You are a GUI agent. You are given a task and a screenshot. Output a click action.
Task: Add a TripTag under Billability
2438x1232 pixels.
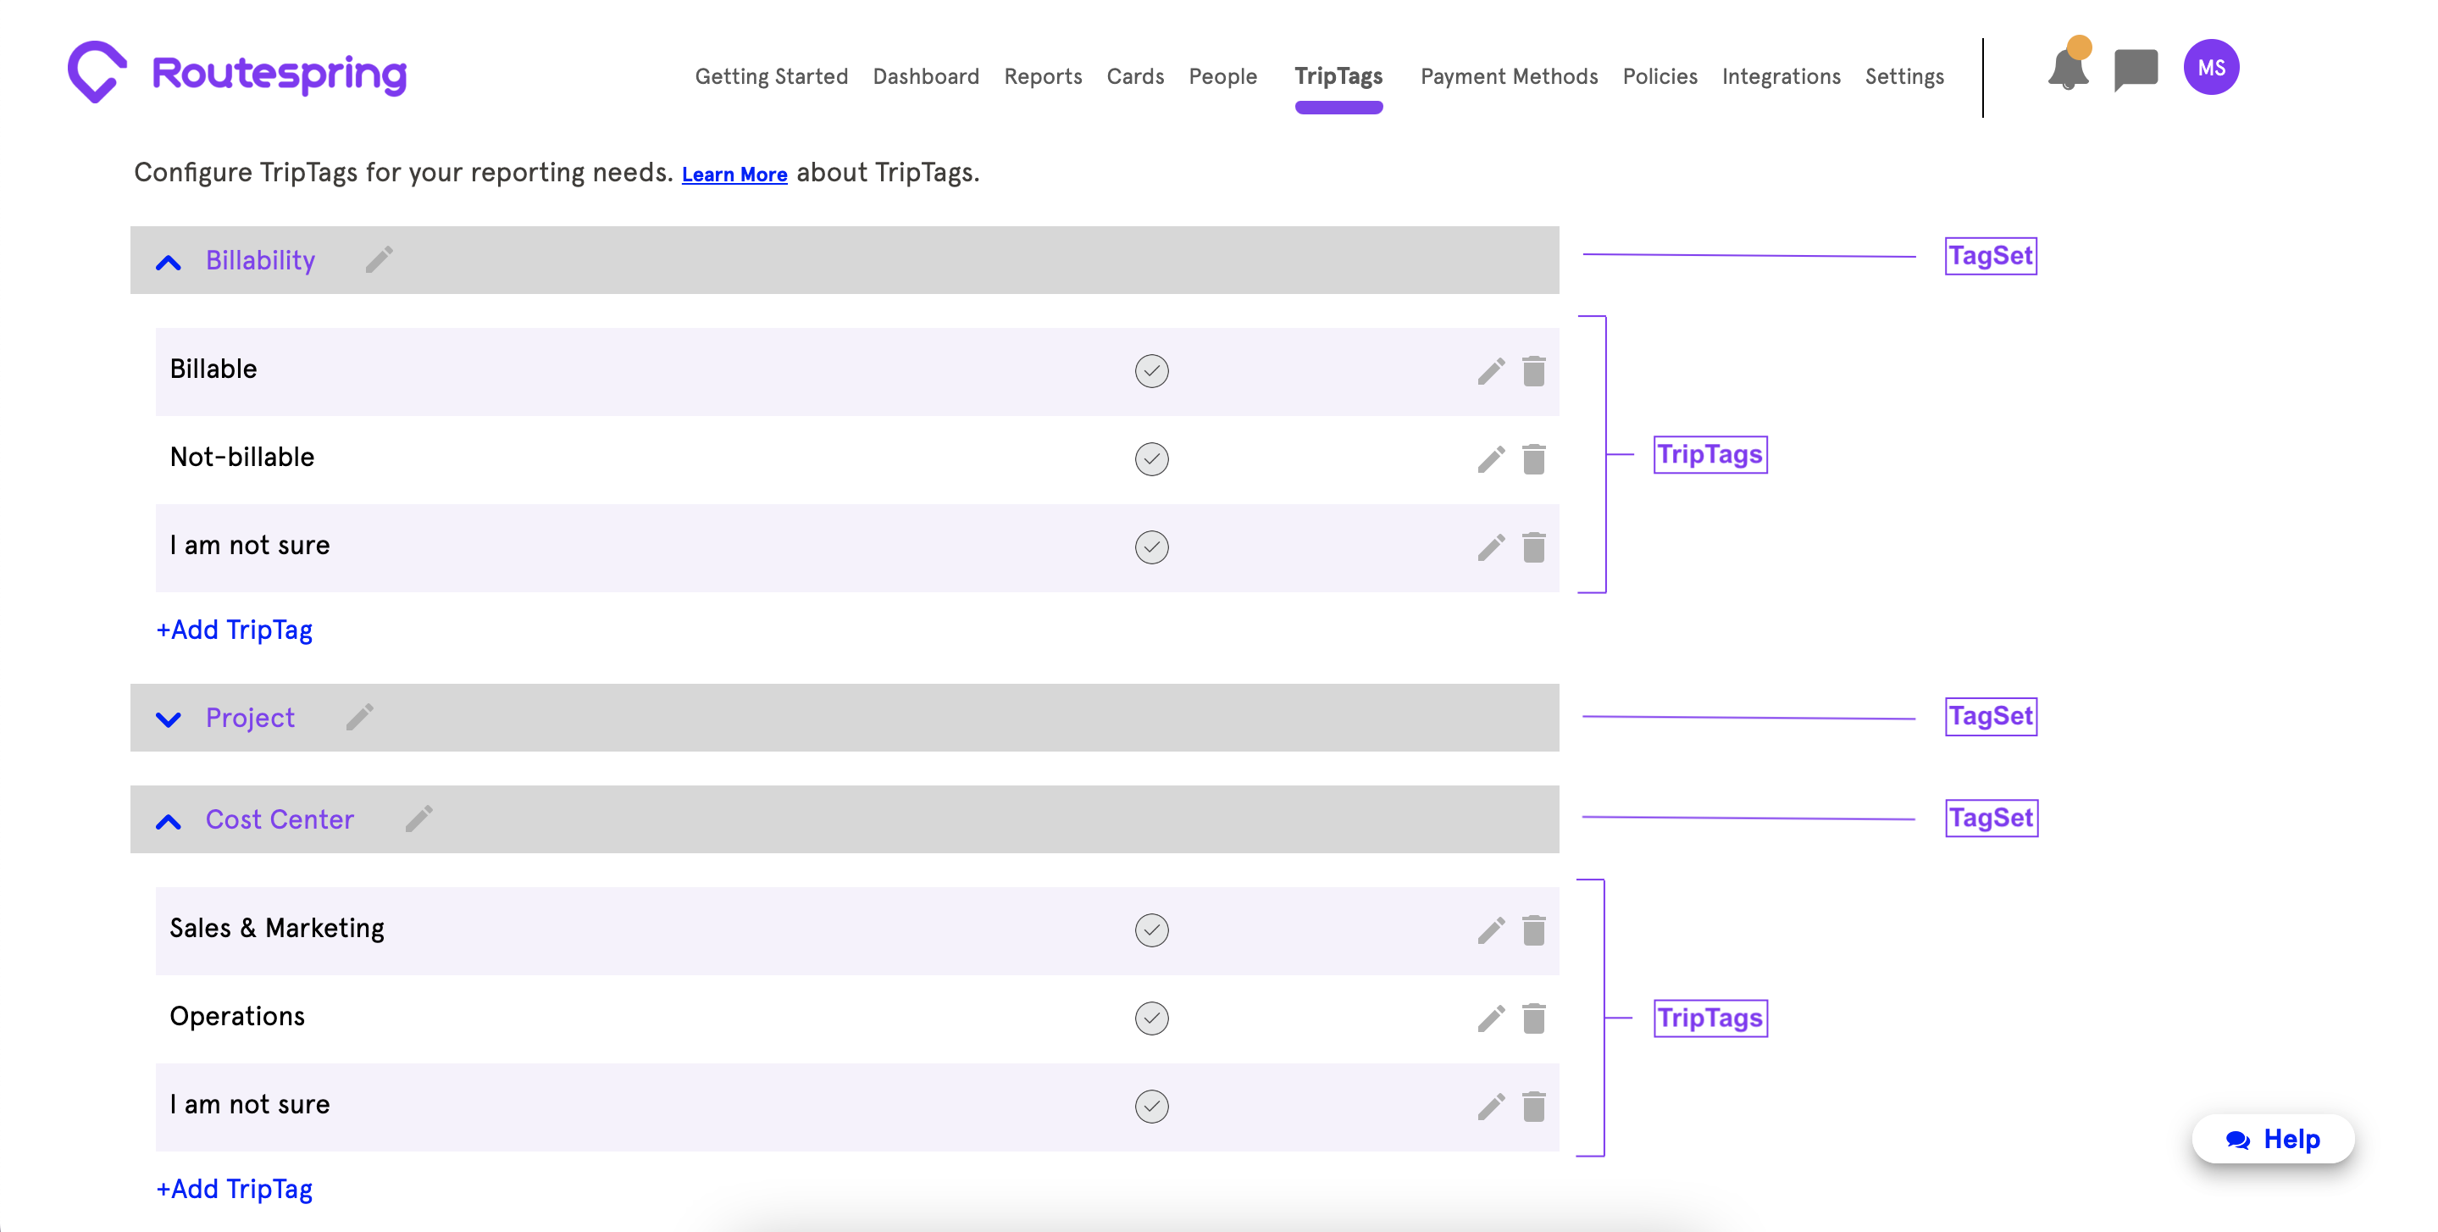234,630
